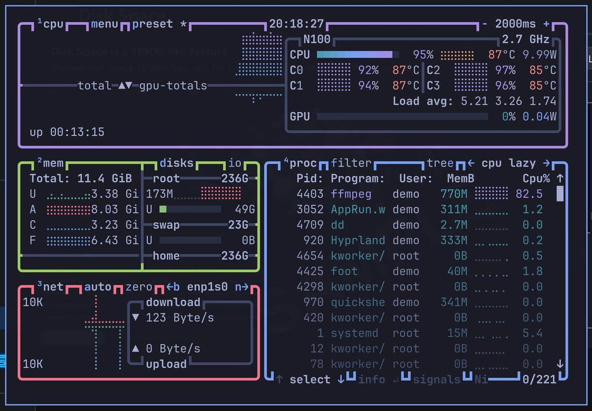Screen dimensions: 592x411
Task: Click the up arrow atop proc scrollbar
Action: tap(560, 178)
